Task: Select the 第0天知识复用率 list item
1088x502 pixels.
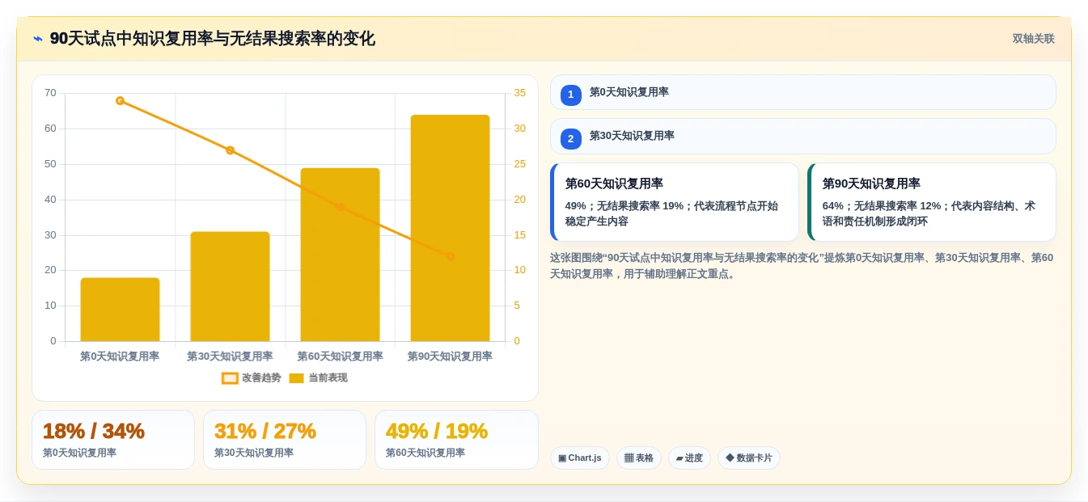Action: click(x=803, y=92)
